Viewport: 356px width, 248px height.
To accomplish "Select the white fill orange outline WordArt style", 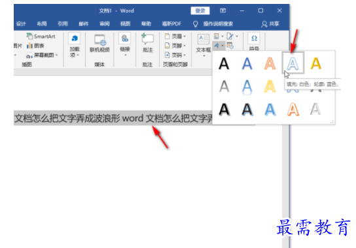I will 293,110.
